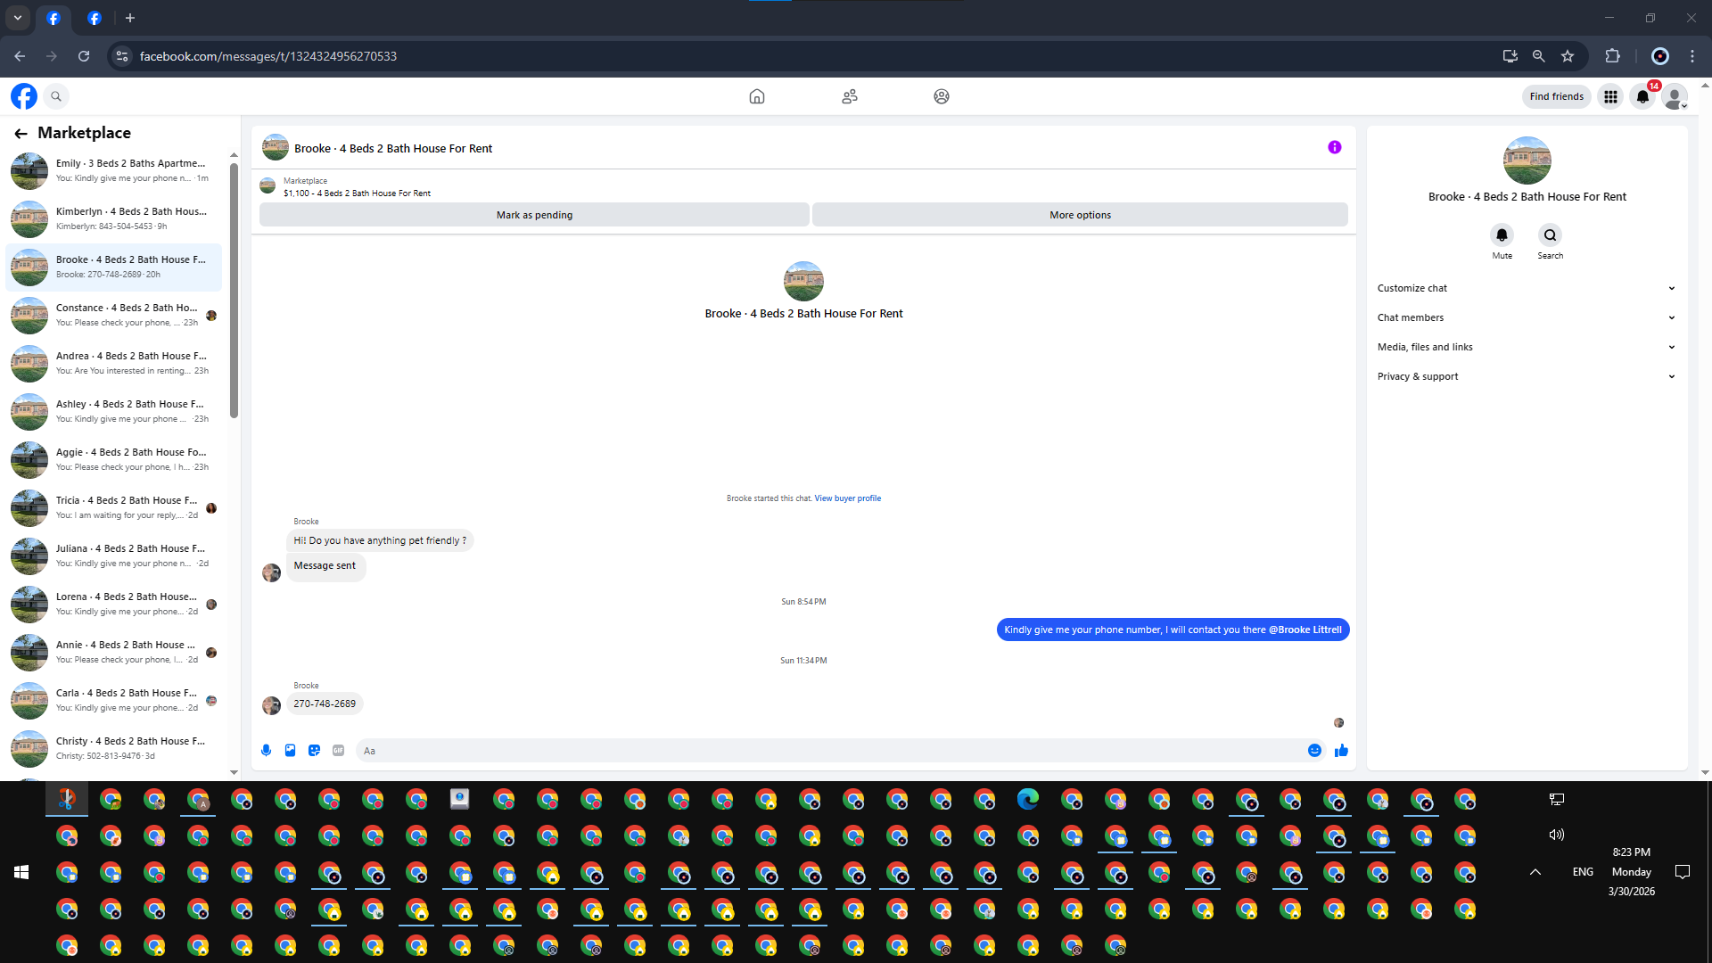Expand Customize chat section

pos(1526,288)
